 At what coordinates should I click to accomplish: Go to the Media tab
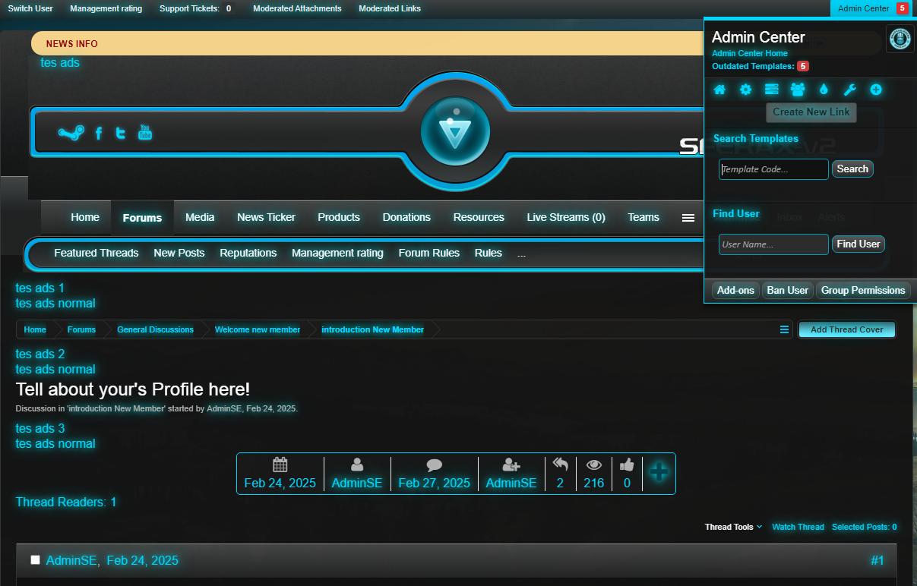point(200,217)
